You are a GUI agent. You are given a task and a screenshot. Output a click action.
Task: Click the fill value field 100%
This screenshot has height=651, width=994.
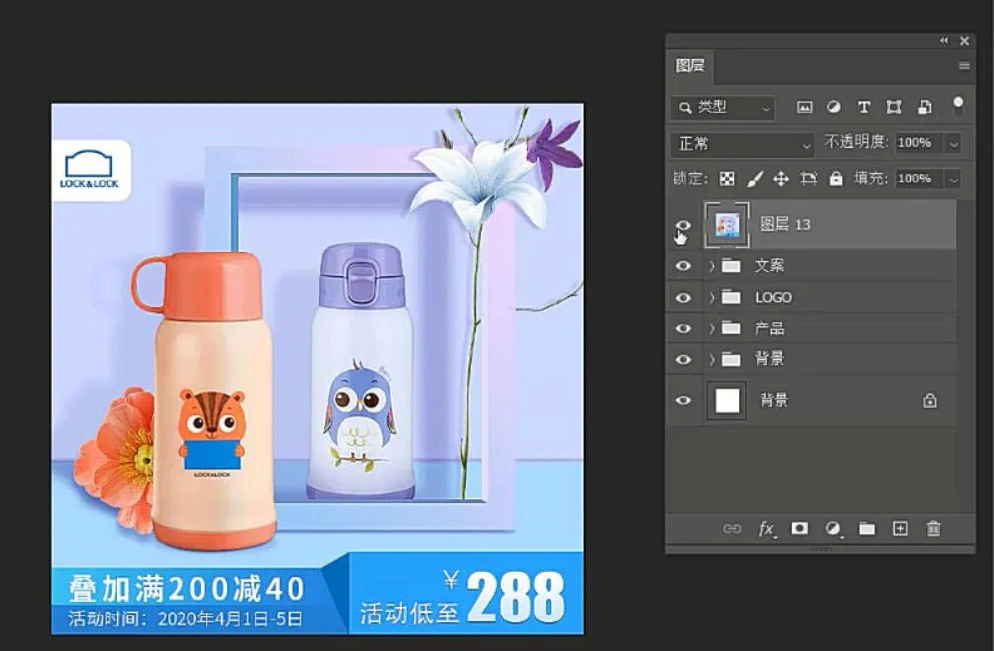pos(920,179)
